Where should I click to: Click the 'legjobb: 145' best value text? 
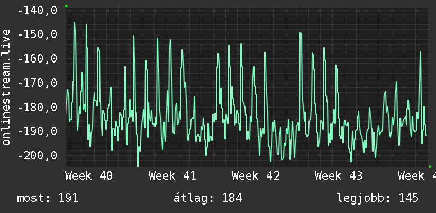[x=378, y=198]
